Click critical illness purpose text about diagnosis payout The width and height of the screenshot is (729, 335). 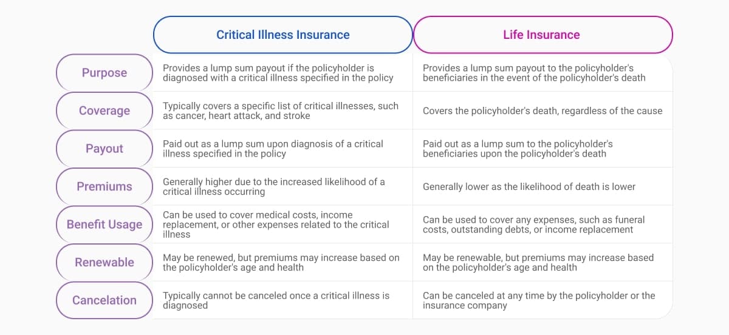[x=278, y=73]
